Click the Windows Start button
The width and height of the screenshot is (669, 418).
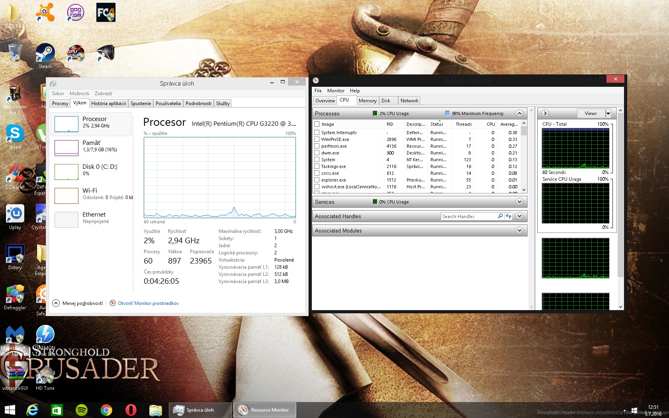coord(10,410)
